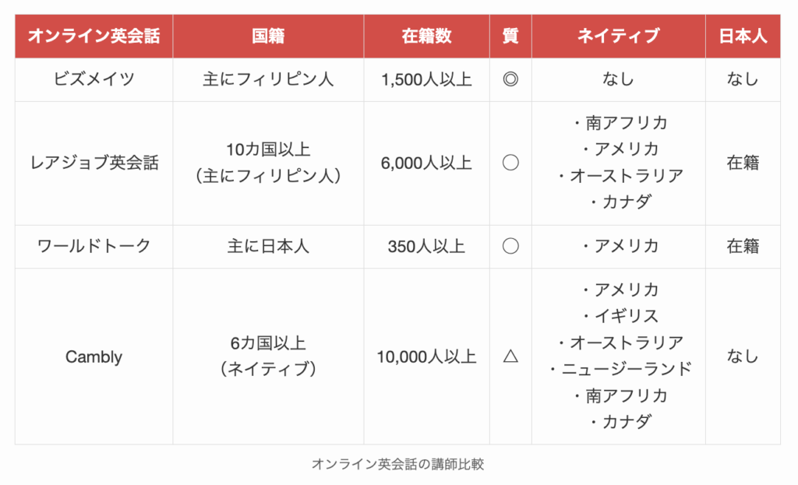Image resolution: width=798 pixels, height=485 pixels.
Task: Click the 10,000人以上 enrollment cell
Action: [x=426, y=357]
